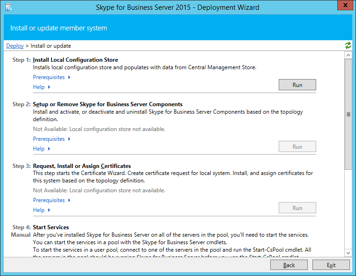
Task: Click the green refresh icon
Action: [348, 45]
